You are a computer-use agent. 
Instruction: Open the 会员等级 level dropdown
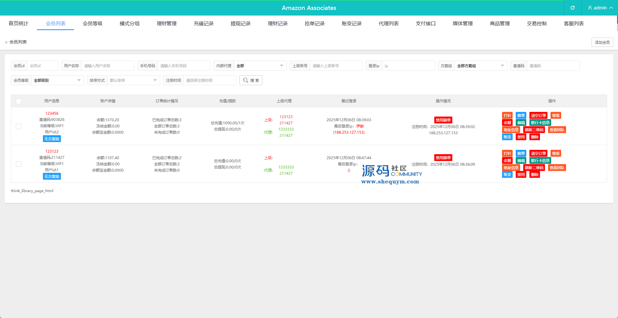(x=57, y=81)
